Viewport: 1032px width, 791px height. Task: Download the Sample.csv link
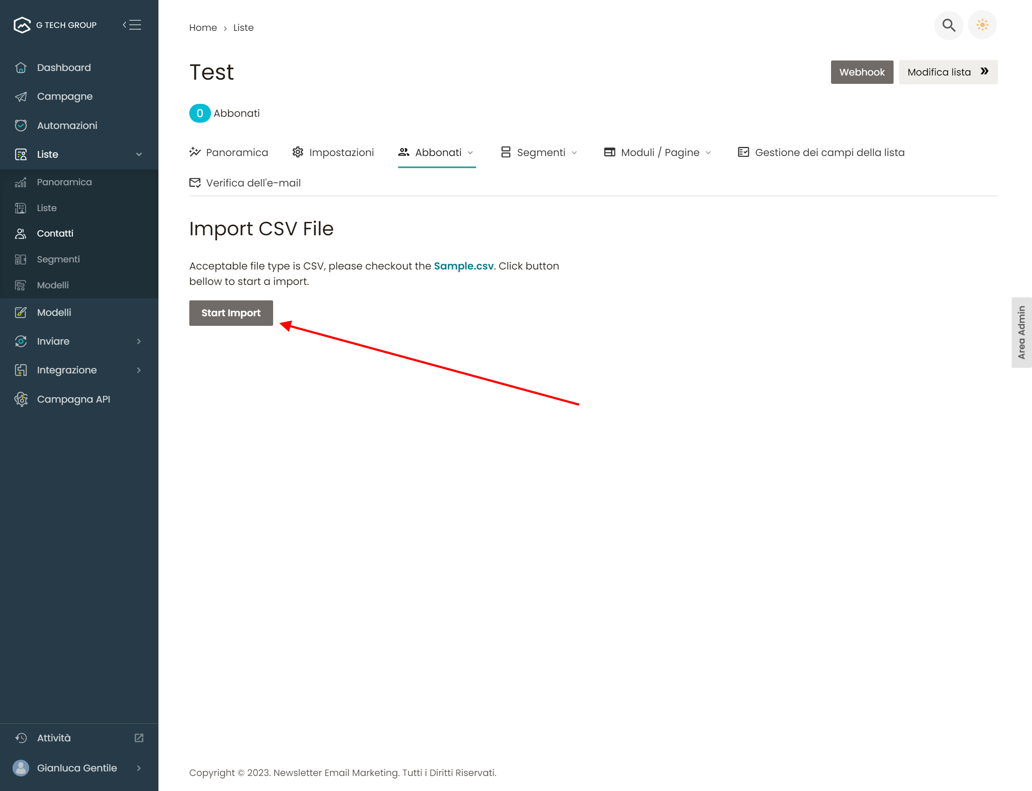point(463,266)
